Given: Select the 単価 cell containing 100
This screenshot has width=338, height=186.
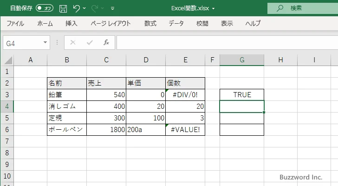Looking at the screenshot, I should 146,118.
